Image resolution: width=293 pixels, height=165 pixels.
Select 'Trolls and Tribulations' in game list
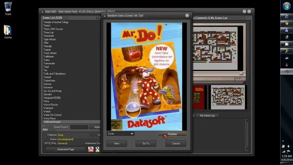54,73
